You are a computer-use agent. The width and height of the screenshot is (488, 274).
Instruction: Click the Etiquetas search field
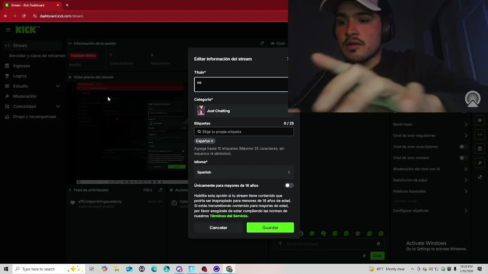(244, 132)
